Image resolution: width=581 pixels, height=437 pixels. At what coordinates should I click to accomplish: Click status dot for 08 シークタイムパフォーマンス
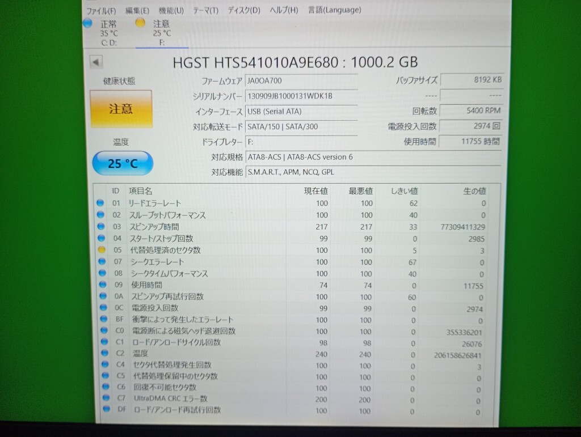pyautogui.click(x=102, y=273)
